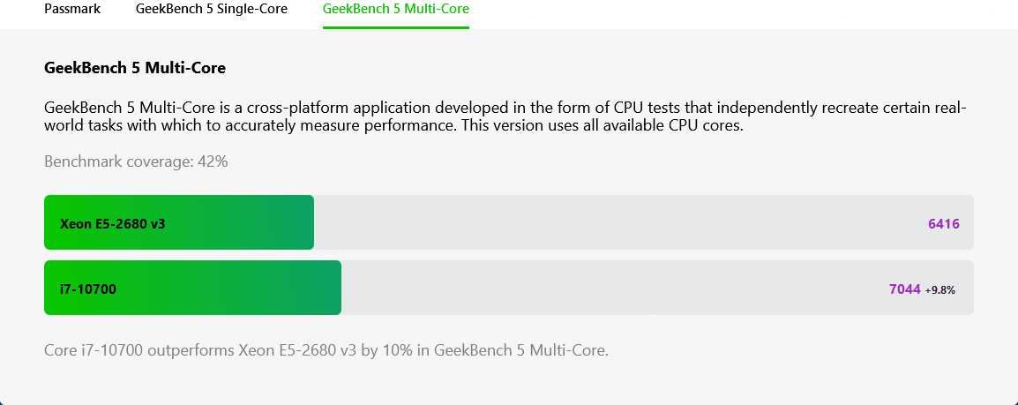
Task: Click the benchmark description paragraph
Action: point(505,116)
